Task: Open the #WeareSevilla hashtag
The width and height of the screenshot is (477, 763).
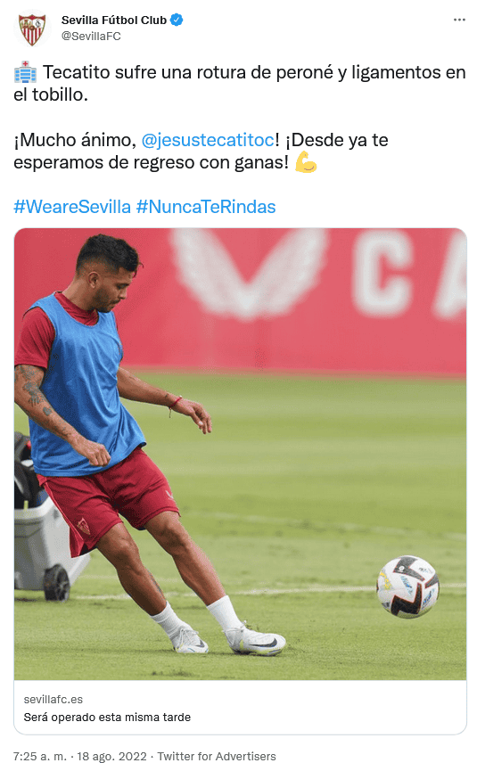Action: click(72, 207)
